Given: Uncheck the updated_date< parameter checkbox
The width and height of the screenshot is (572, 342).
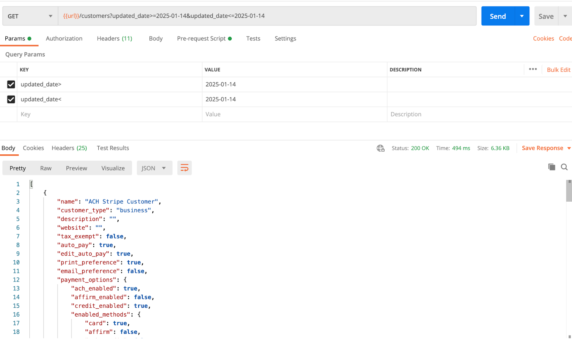Looking at the screenshot, I should (11, 100).
